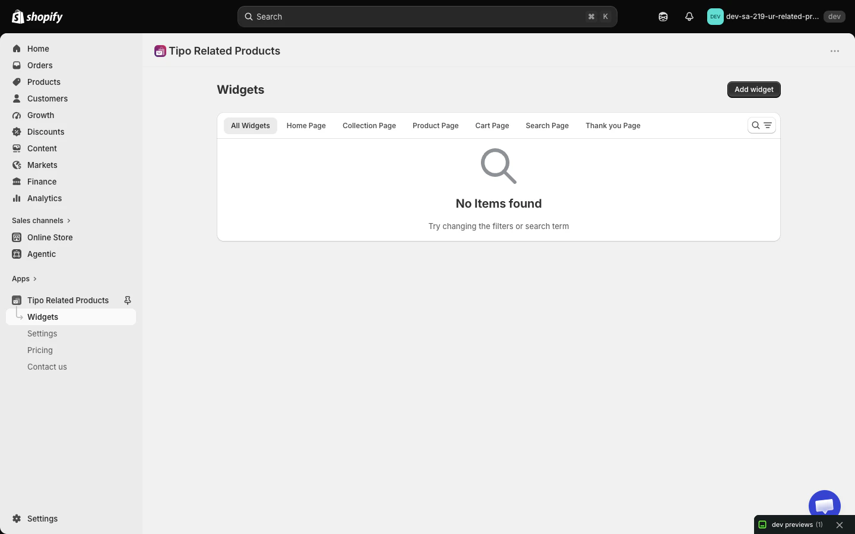Switch to the Collection Page tab
Viewport: 855px width, 534px height.
tap(369, 126)
